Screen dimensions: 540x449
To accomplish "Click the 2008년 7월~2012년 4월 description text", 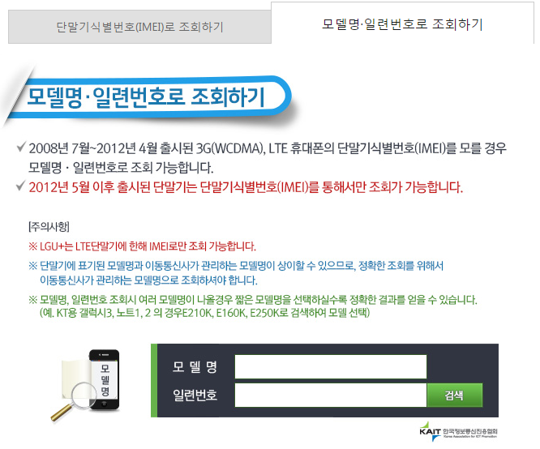I will coord(268,158).
